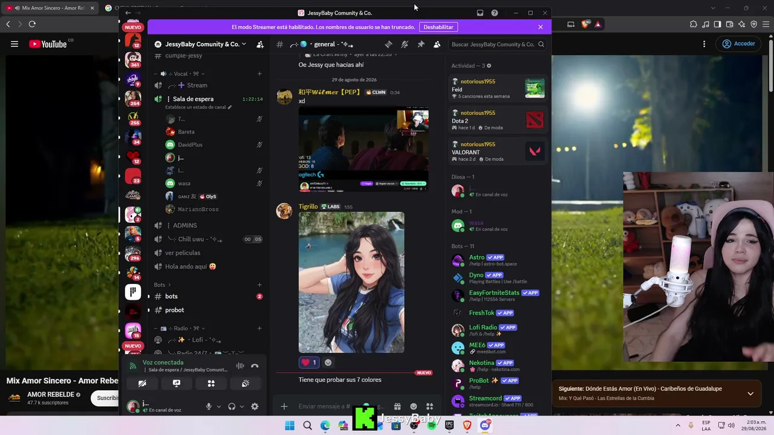Image resolution: width=774 pixels, height=435 pixels.
Task: Open the gift icon in message box
Action: click(397, 407)
